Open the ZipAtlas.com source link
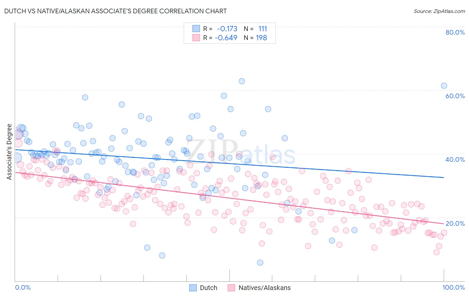Image resolution: width=469 pixels, height=297 pixels. [439, 11]
